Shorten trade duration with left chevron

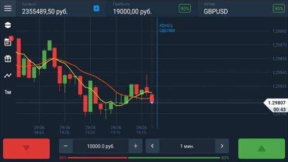point(153,146)
